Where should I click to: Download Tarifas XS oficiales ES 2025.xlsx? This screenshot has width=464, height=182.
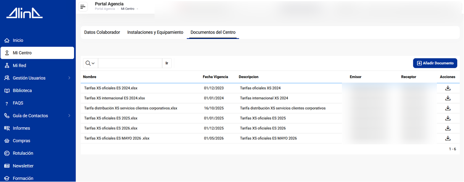pos(448,118)
